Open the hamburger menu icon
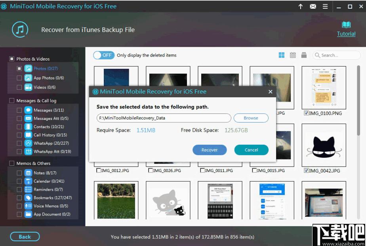The height and width of the screenshot is (246, 366). 325,6
